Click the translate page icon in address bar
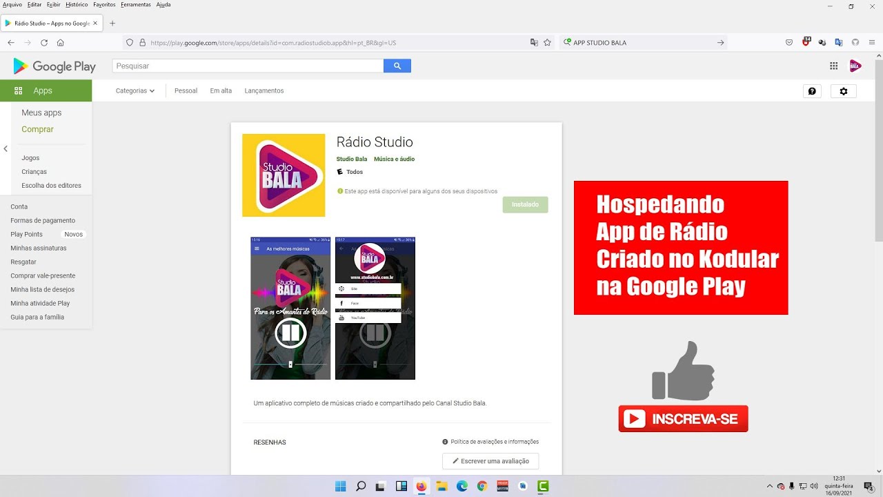 pyautogui.click(x=534, y=43)
